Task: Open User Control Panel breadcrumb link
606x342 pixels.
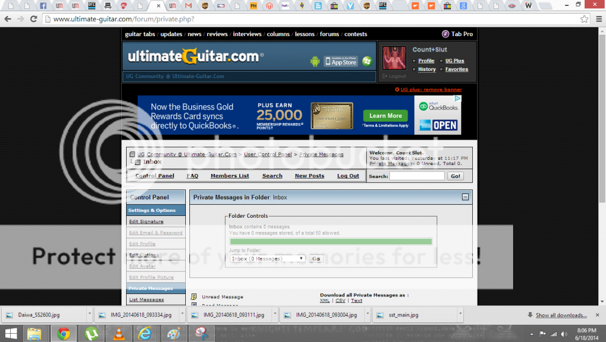Action: [267, 154]
